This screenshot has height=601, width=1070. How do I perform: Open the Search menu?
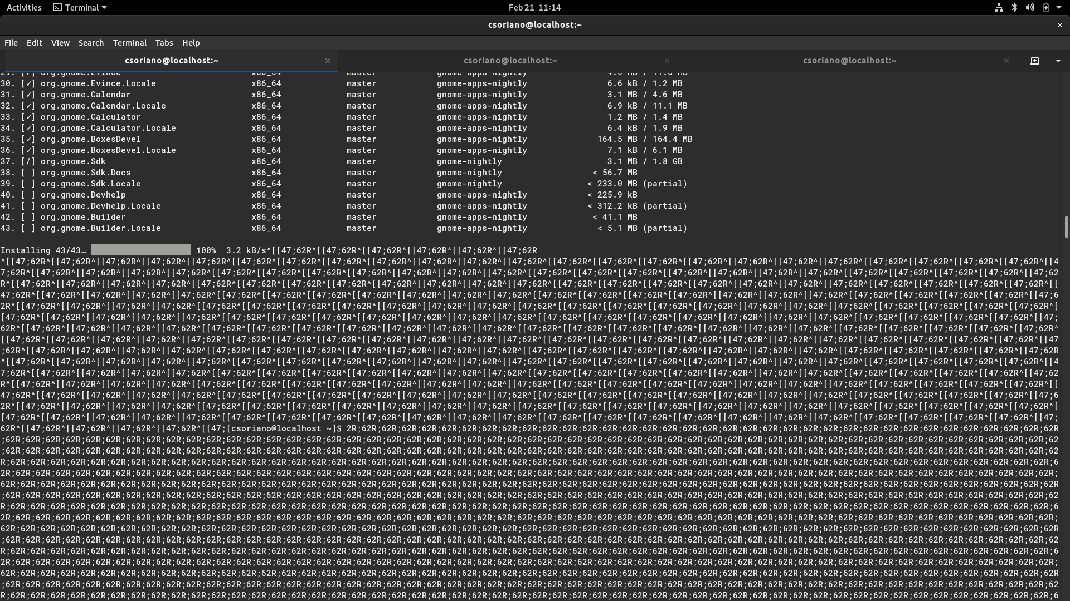pyautogui.click(x=91, y=43)
